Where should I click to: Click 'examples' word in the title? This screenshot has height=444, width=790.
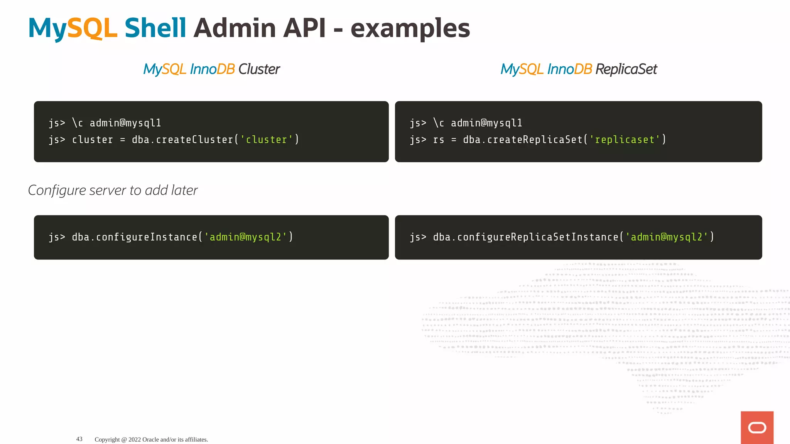(x=410, y=29)
